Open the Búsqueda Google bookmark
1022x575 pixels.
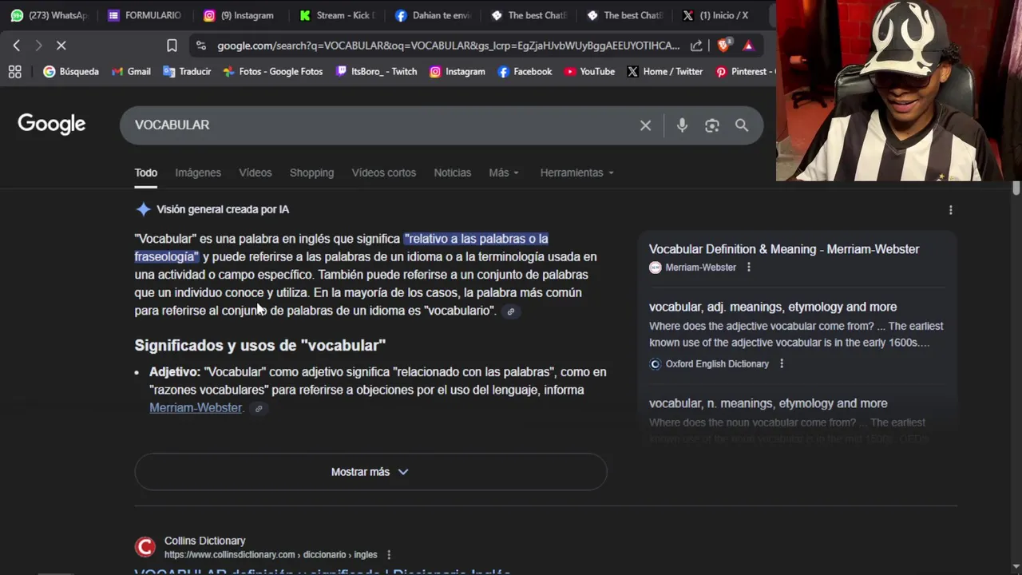click(71, 72)
